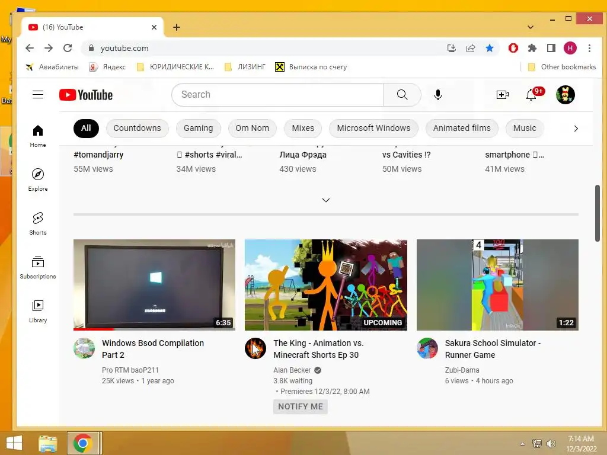
Task: Open File Explorer from taskbar
Action: point(47,443)
